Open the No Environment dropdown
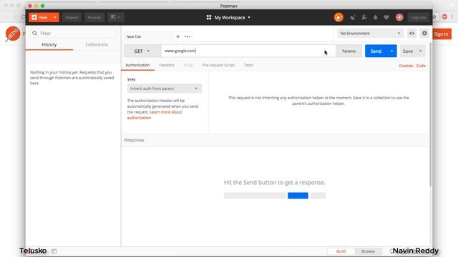 (370, 34)
